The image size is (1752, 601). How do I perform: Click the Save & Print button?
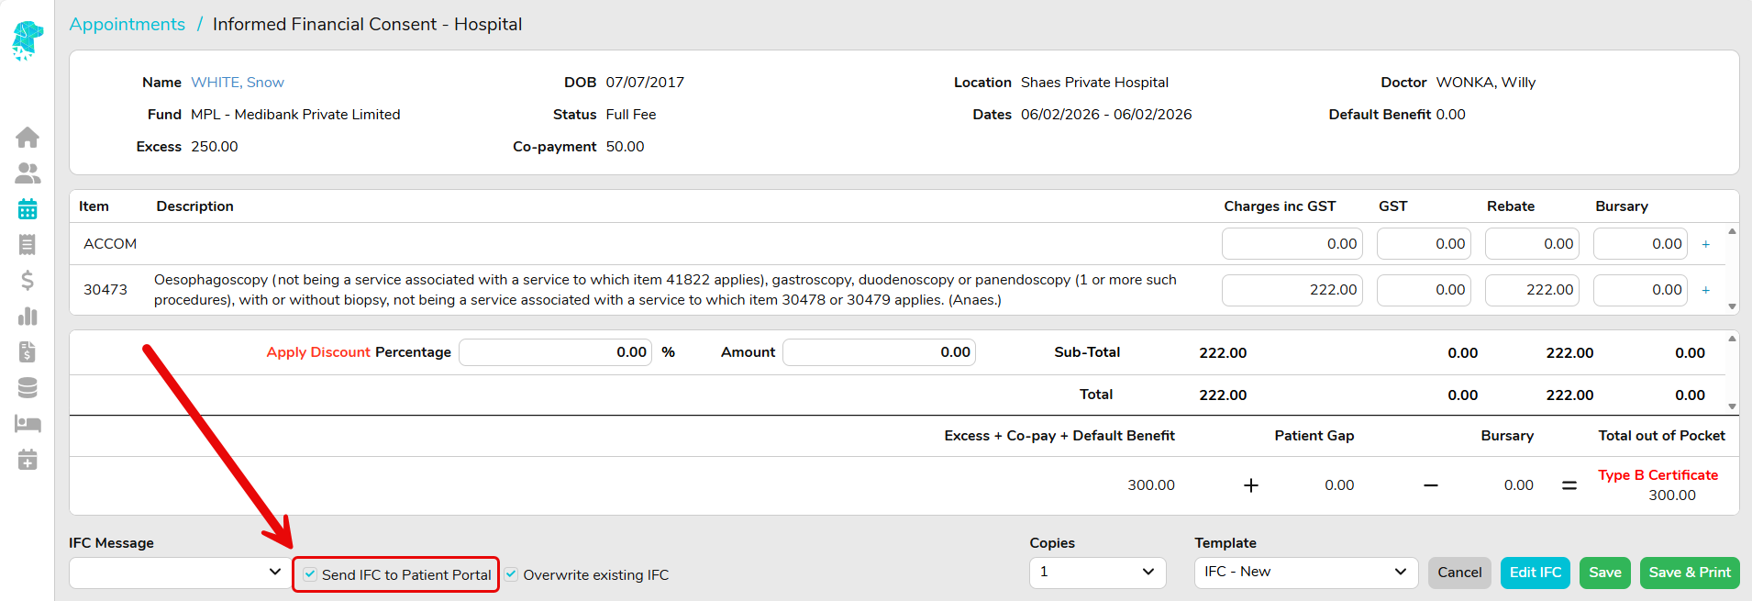1689,573
